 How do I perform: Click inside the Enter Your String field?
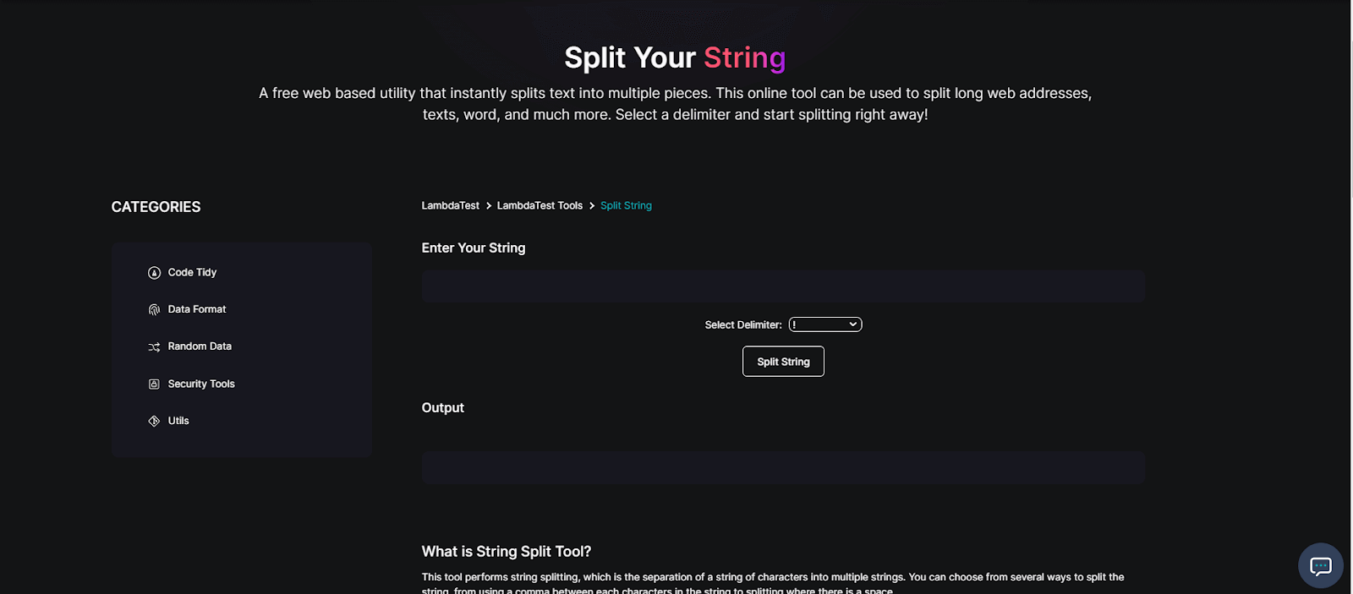click(782, 286)
